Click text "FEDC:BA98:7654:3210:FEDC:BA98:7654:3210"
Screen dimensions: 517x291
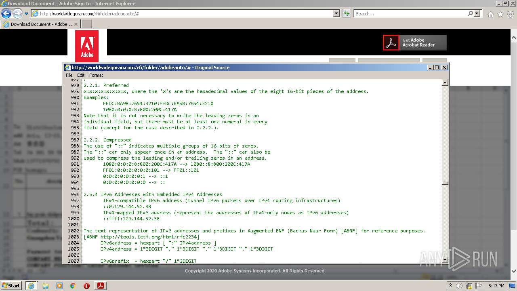(158, 103)
